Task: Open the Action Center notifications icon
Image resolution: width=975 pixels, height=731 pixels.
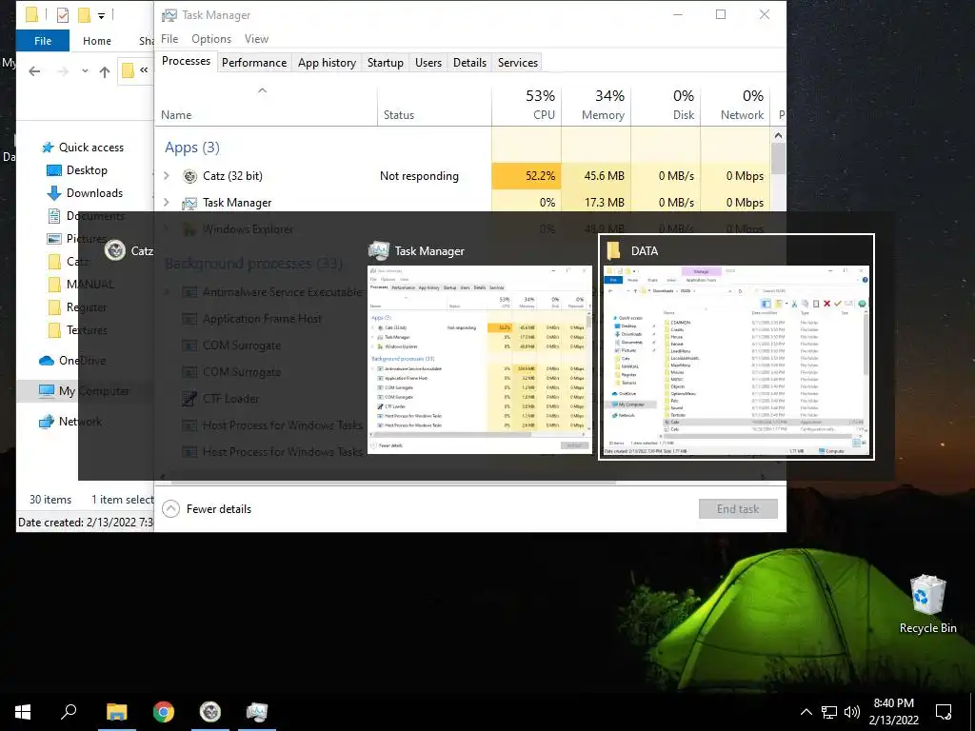Action: (944, 712)
